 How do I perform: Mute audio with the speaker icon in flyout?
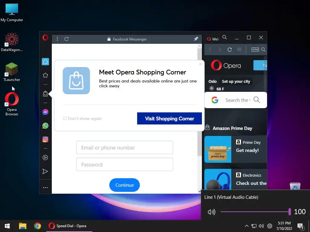coord(211,212)
